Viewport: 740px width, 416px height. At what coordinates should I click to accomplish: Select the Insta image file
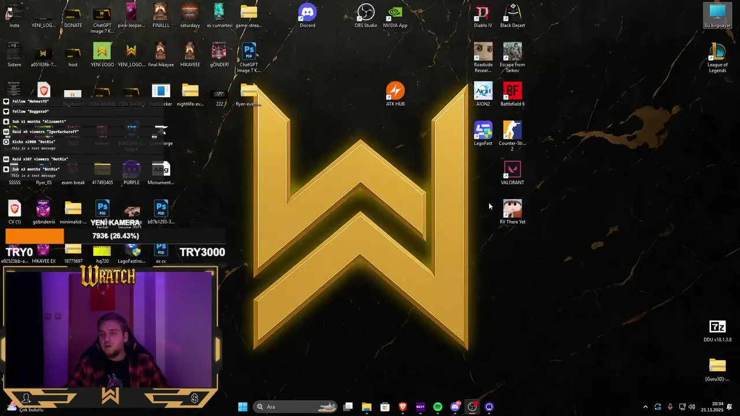click(14, 16)
